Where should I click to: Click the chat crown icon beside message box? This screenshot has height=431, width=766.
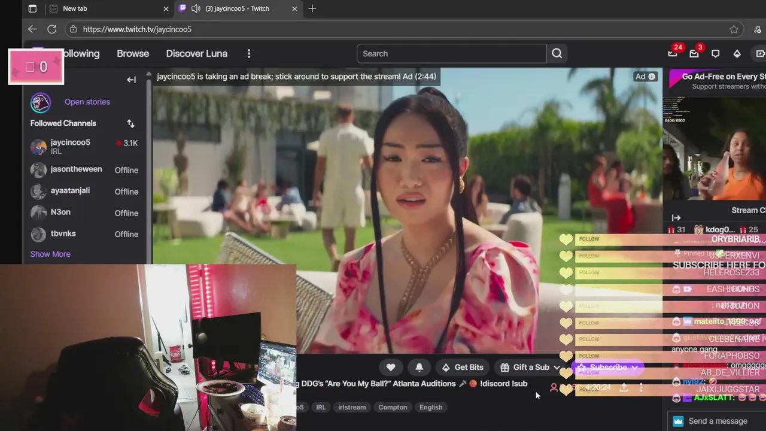coord(678,421)
